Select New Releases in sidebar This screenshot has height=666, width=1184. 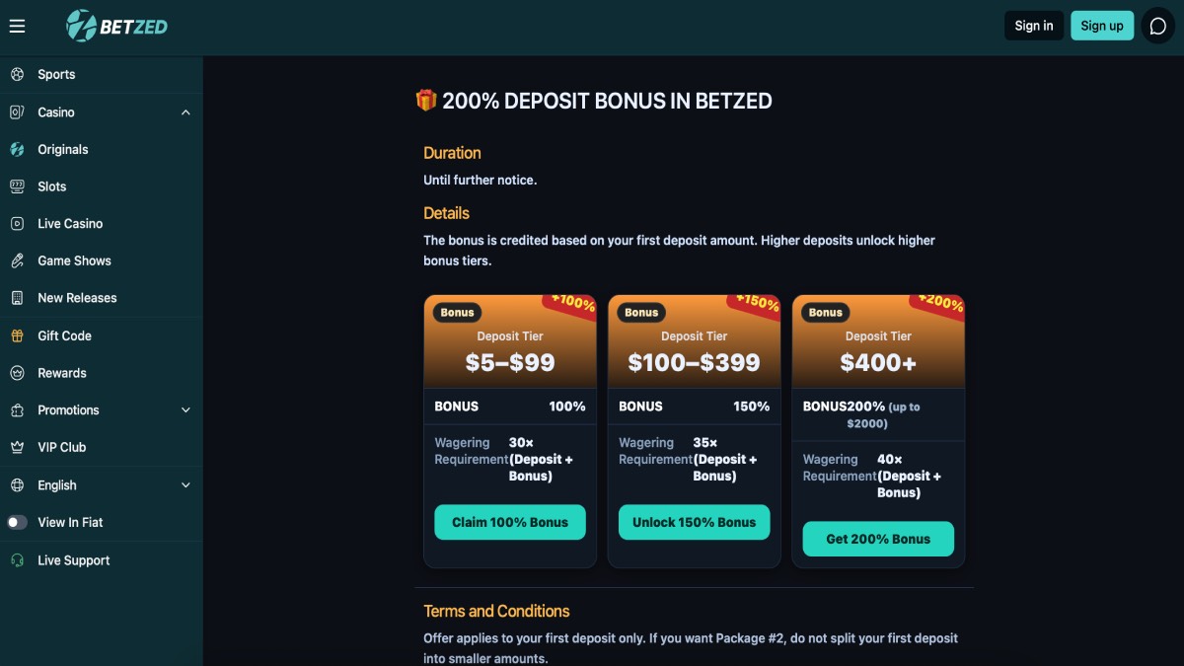[77, 298]
